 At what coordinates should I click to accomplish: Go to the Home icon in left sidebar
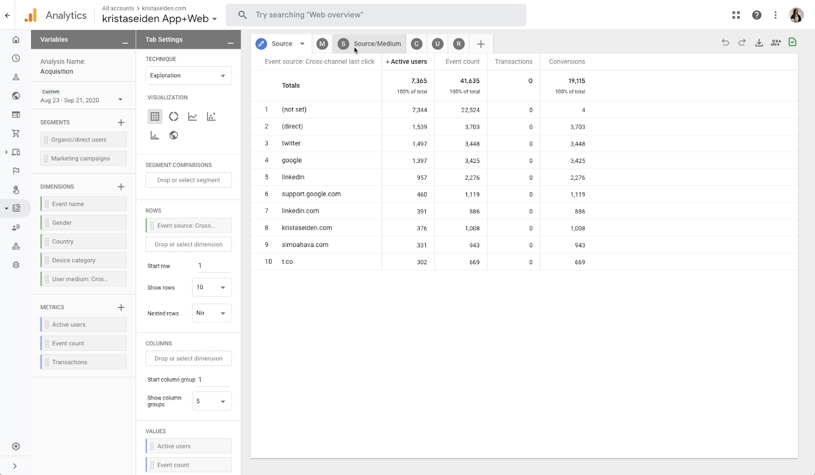(x=16, y=40)
